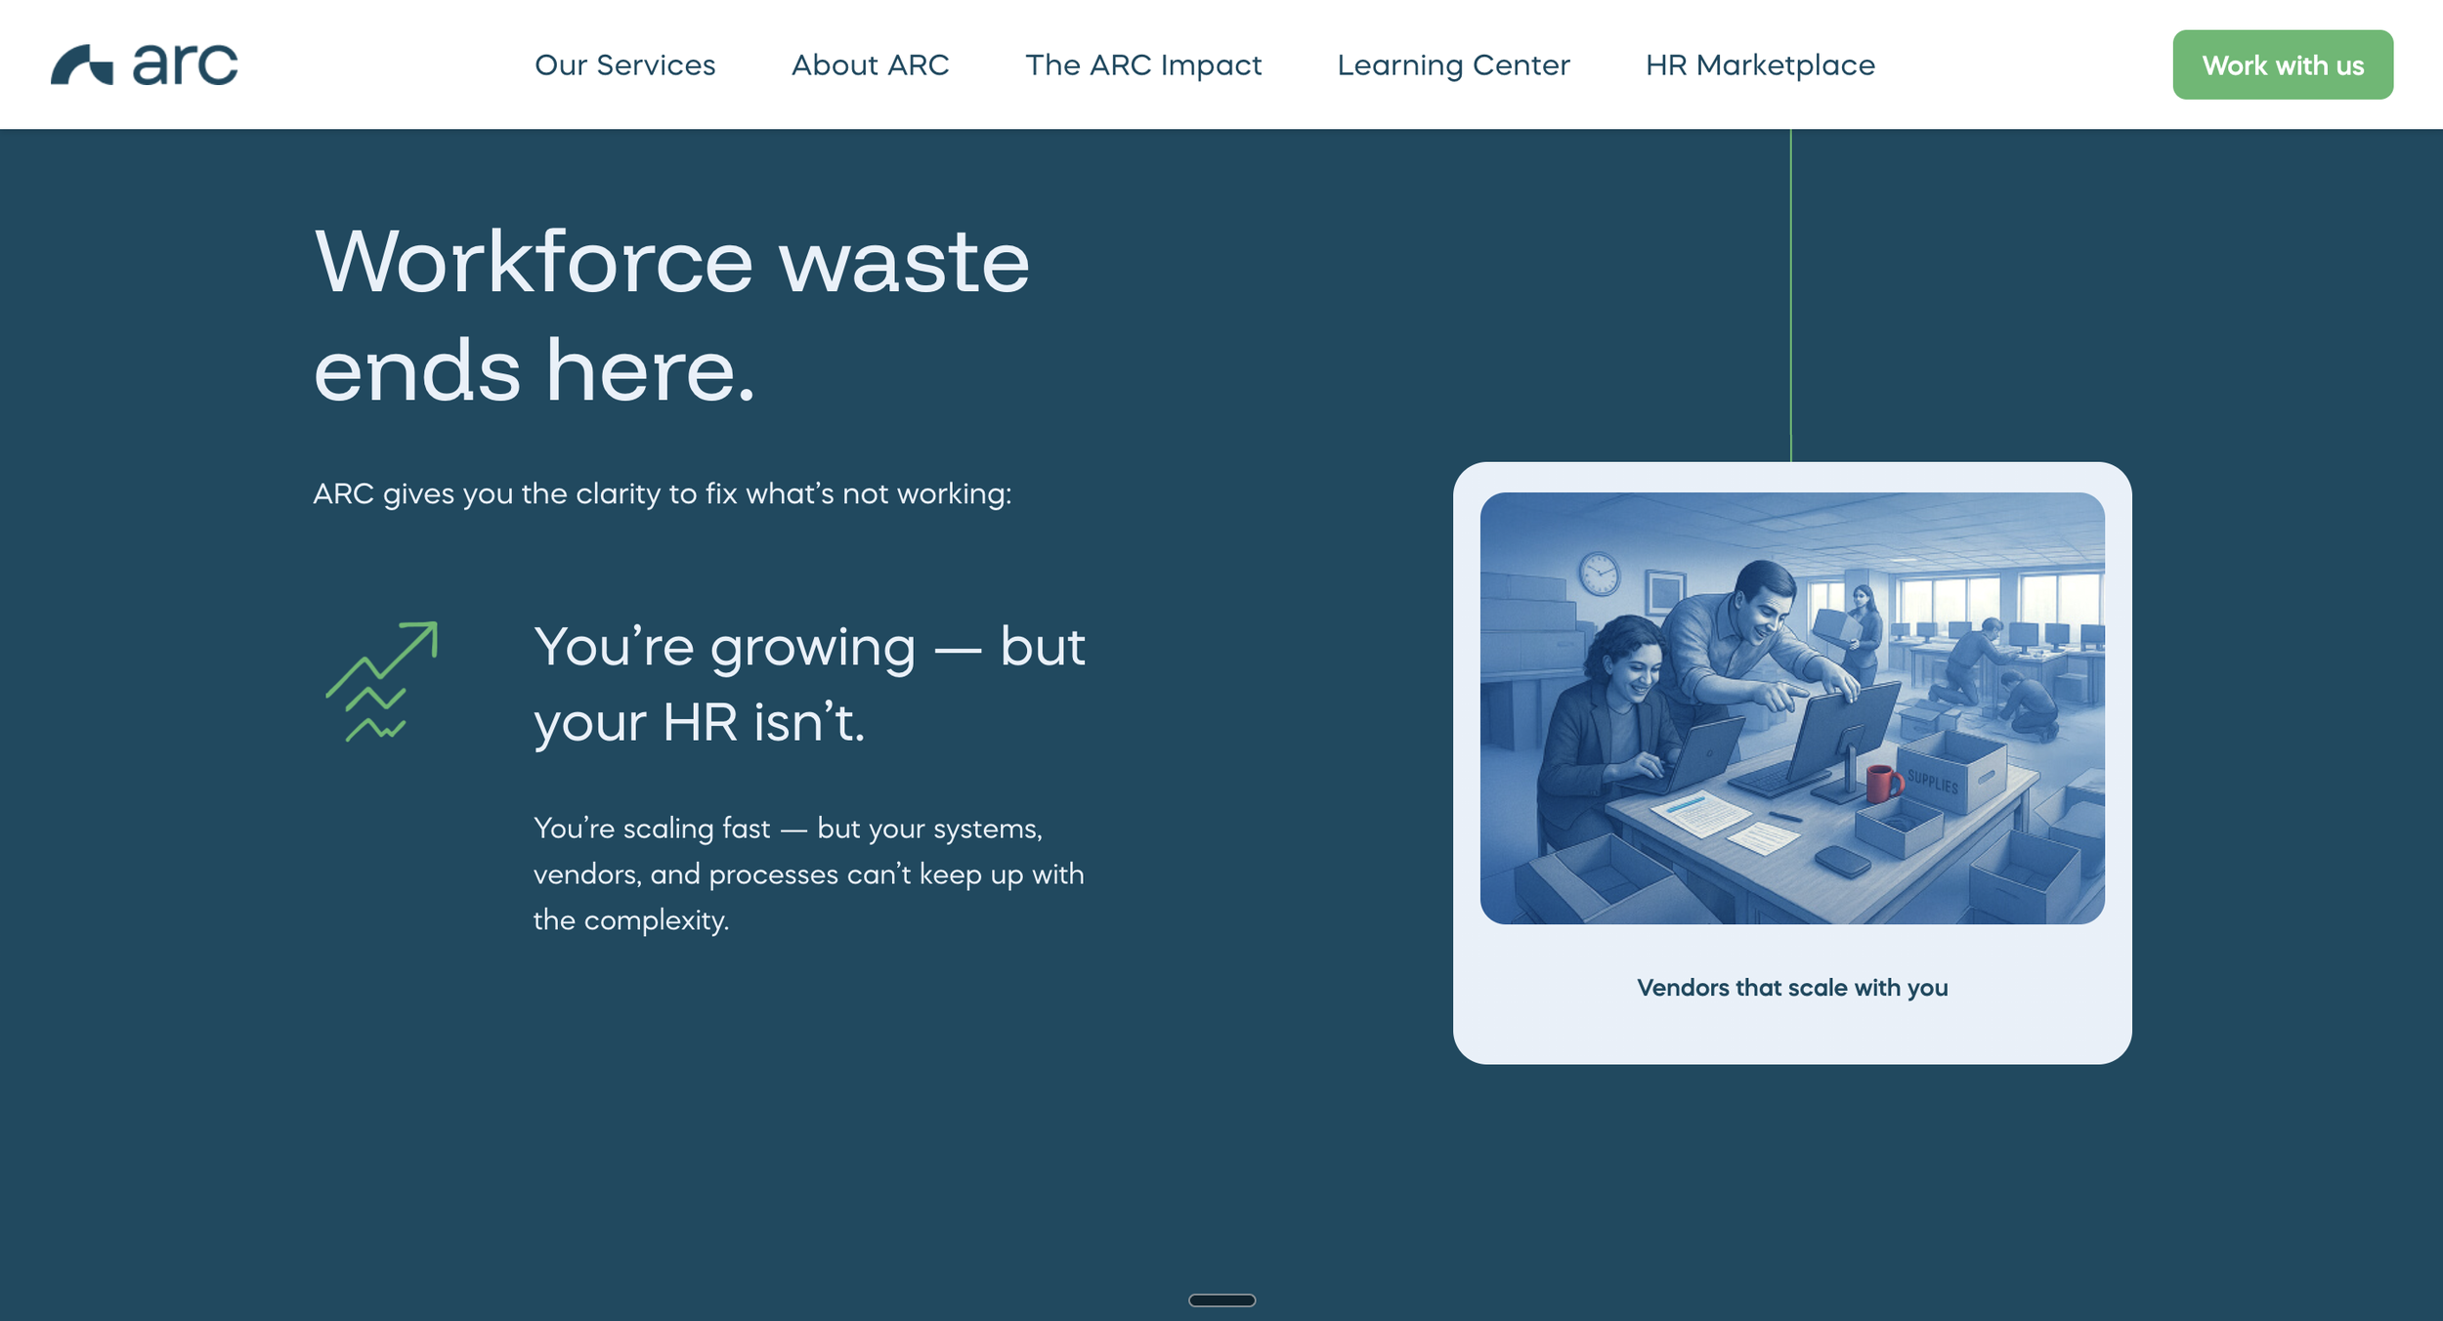Click the ARC gives you the clarity subtitle
The image size is (2443, 1321).
coord(662,493)
